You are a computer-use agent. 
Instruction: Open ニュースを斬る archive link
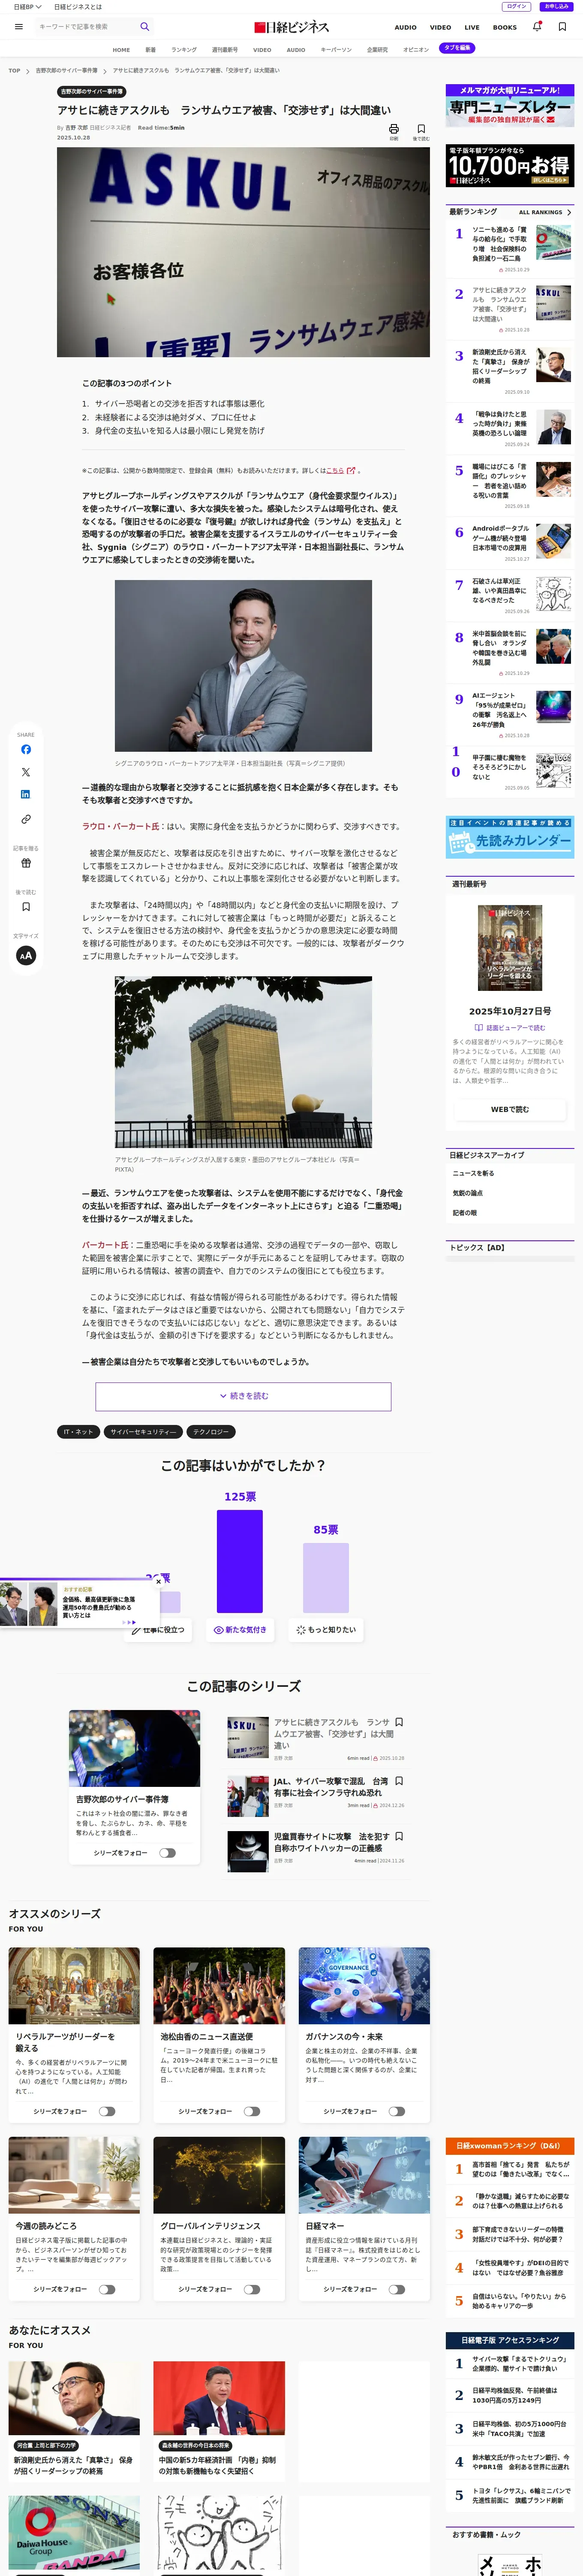pos(473,1174)
